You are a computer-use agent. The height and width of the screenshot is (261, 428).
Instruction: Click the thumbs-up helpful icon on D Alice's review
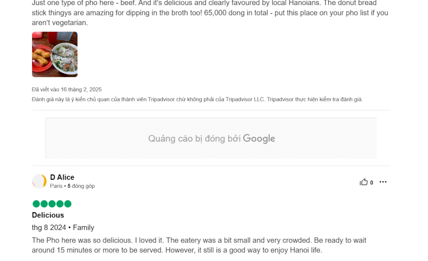pyautogui.click(x=363, y=181)
